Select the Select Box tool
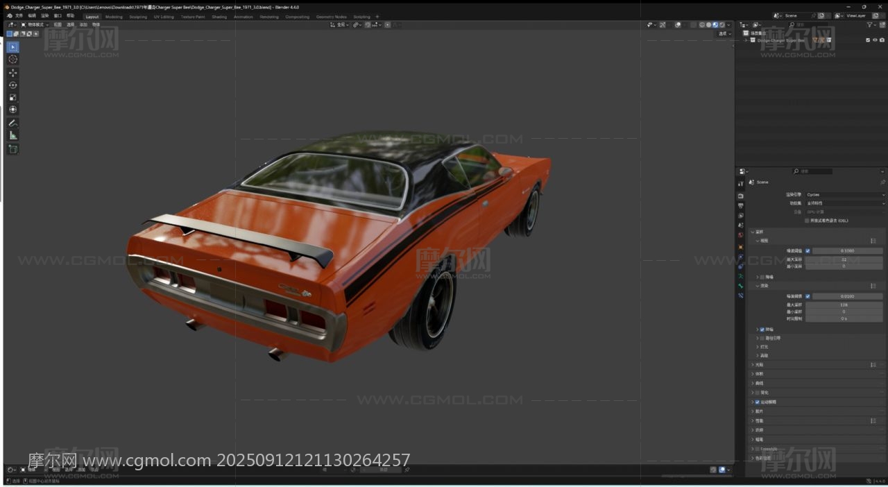888x487 pixels. [12, 47]
